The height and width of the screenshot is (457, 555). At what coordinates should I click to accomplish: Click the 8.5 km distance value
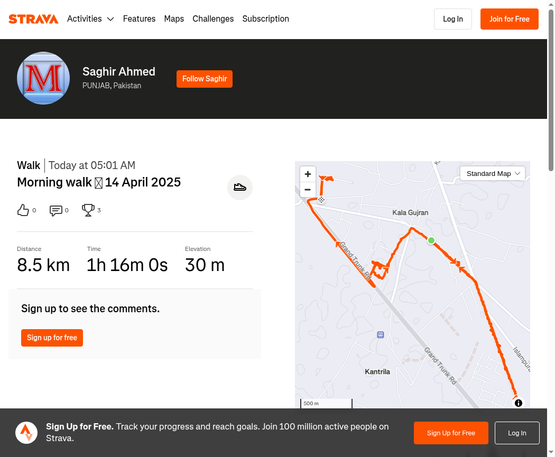(x=43, y=265)
